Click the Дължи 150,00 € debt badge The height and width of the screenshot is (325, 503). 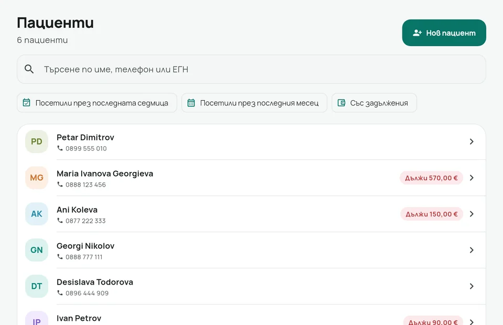point(431,214)
